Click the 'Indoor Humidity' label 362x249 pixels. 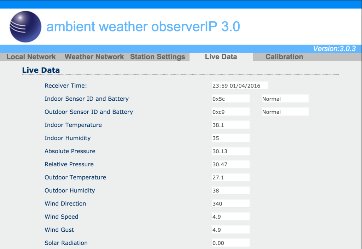pyautogui.click(x=68, y=138)
